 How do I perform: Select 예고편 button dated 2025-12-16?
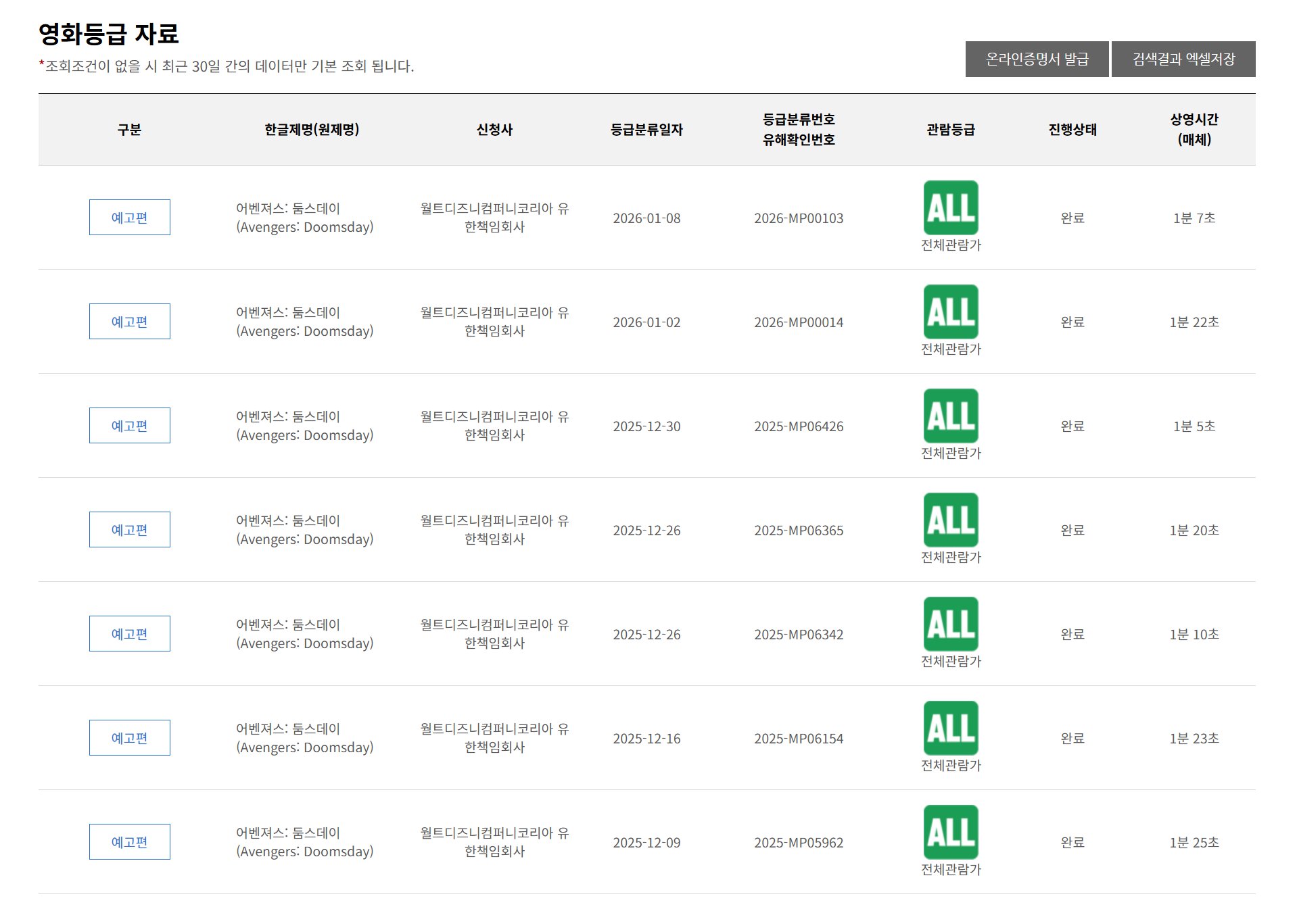pyautogui.click(x=129, y=738)
